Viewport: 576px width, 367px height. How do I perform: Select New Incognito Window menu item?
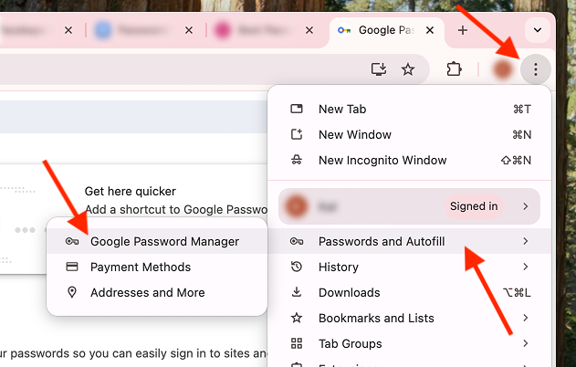pos(409,160)
